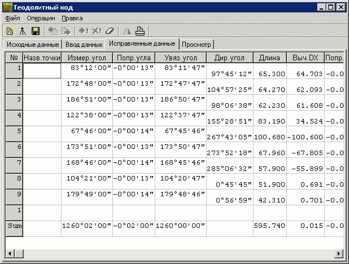Click the Попр.угла column header

click(x=134, y=58)
